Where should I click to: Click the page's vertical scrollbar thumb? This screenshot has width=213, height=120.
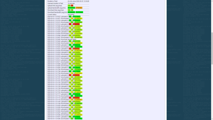[x=212, y=48]
